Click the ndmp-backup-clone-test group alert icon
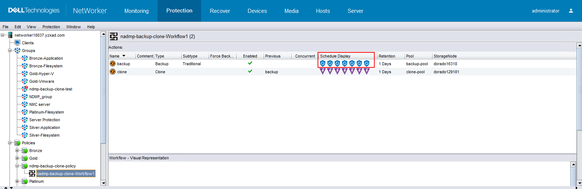This screenshot has width=582, height=189. pyautogui.click(x=25, y=89)
